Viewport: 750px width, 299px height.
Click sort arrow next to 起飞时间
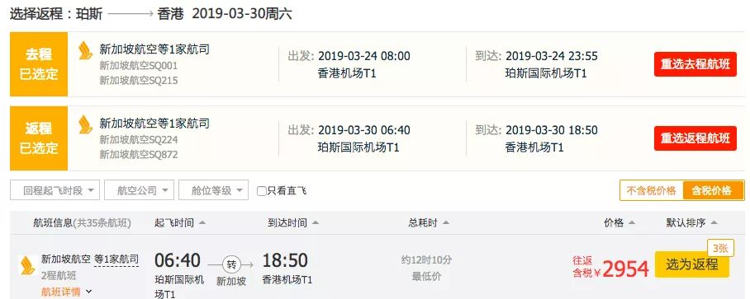point(202,222)
